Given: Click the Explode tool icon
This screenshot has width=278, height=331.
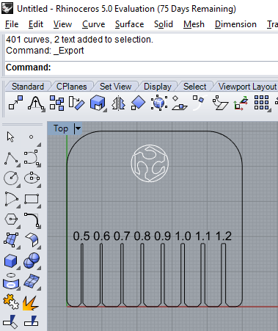Looking at the screenshot, I should (31, 303).
